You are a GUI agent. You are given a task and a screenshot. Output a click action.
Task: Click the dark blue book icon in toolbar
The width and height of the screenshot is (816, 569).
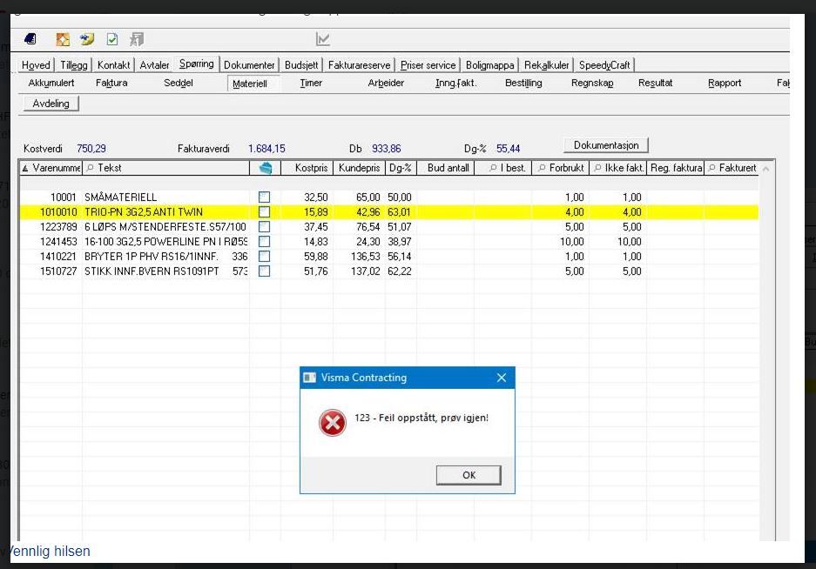tap(30, 39)
